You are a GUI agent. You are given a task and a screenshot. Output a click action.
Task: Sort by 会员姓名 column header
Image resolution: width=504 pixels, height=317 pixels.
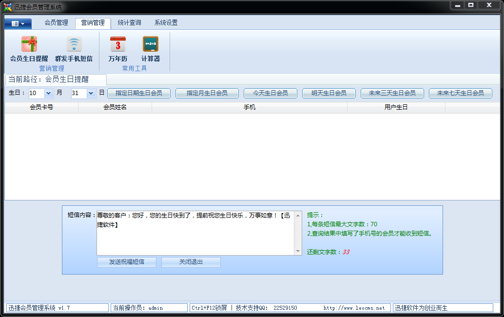(115, 107)
